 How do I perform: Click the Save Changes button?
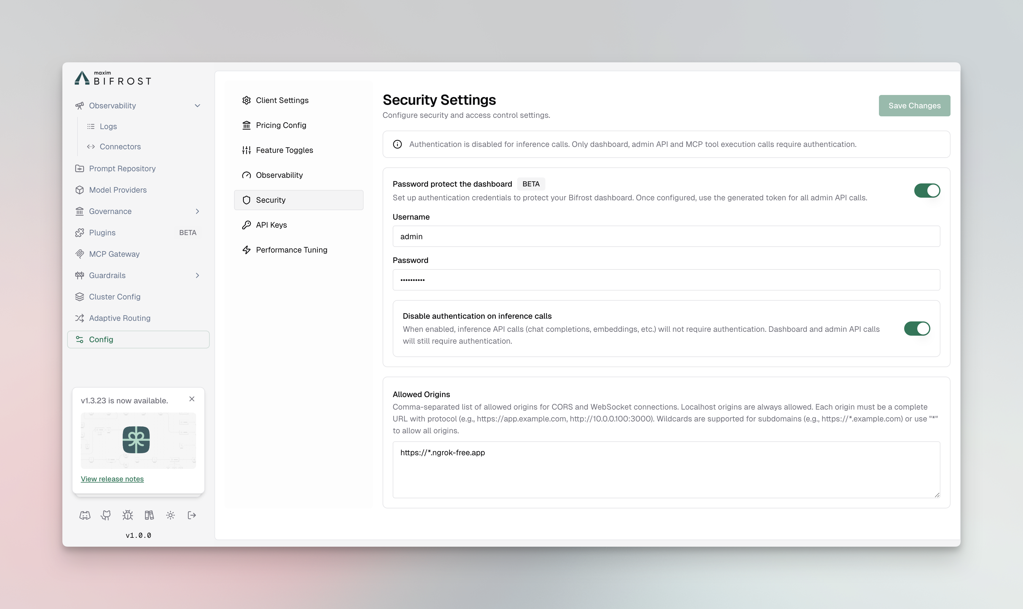[x=915, y=105]
